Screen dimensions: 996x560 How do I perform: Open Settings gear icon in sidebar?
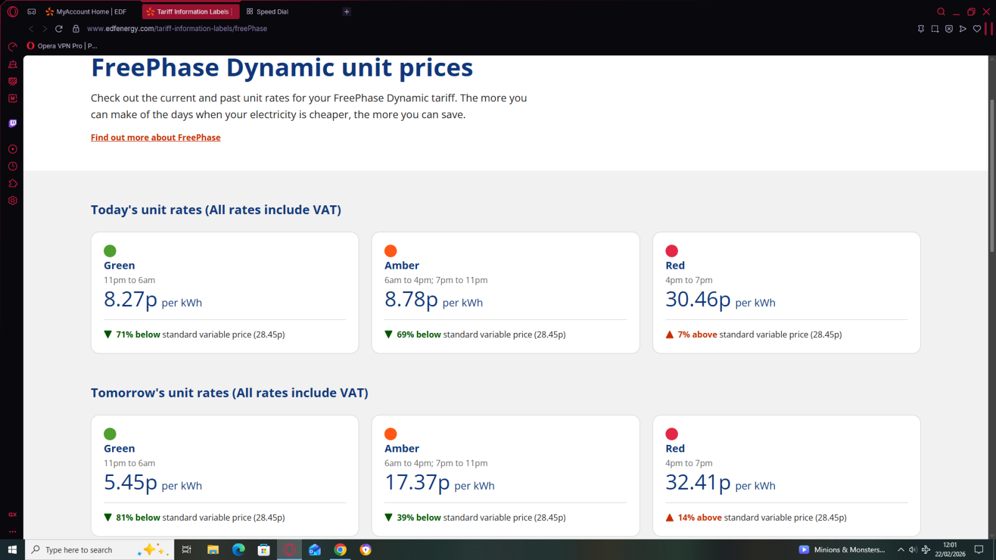pyautogui.click(x=12, y=200)
